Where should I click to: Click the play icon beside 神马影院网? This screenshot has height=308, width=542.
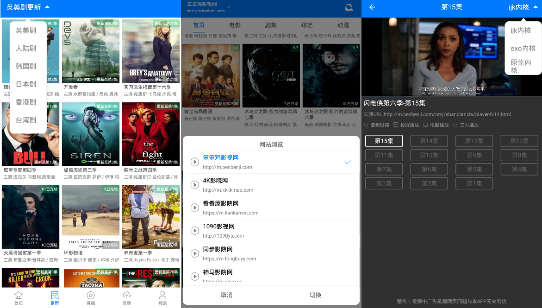tap(194, 276)
